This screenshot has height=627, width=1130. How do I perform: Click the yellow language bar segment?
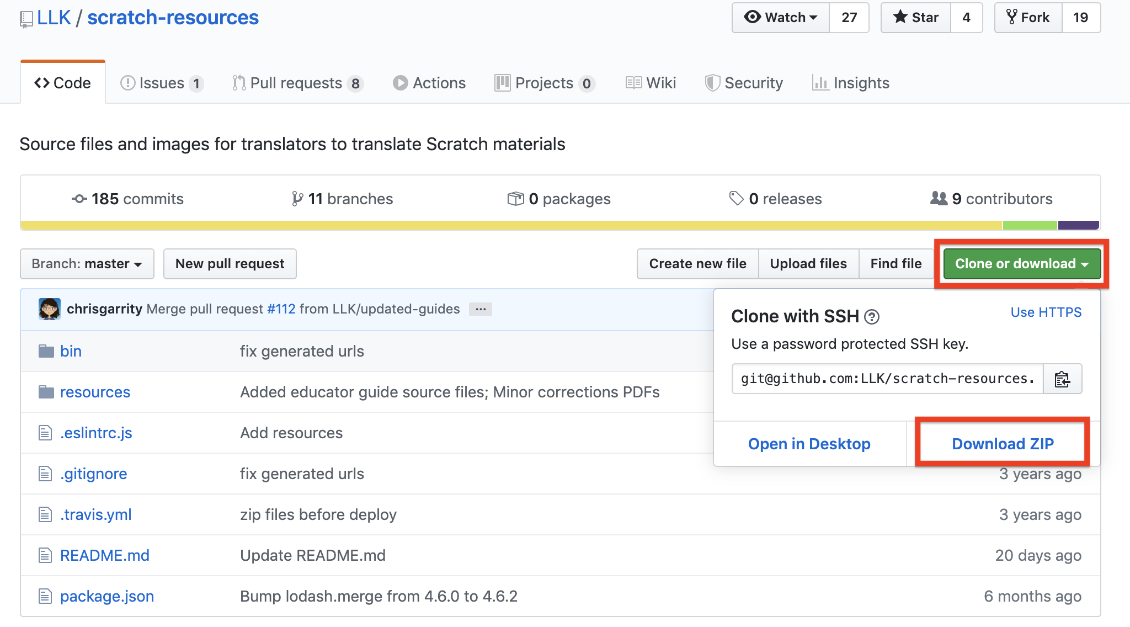tap(511, 225)
